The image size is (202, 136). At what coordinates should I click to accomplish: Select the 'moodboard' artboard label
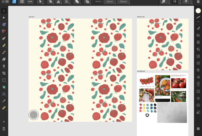coord(141,71)
